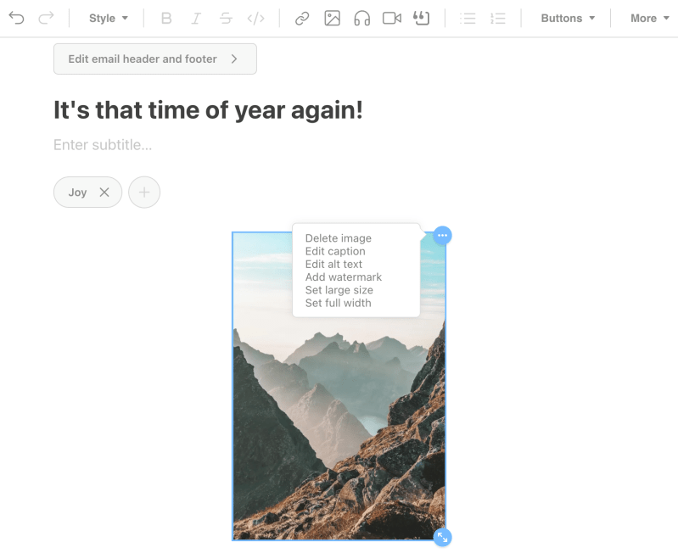
Task: Insert an image from the toolbar
Action: [332, 18]
